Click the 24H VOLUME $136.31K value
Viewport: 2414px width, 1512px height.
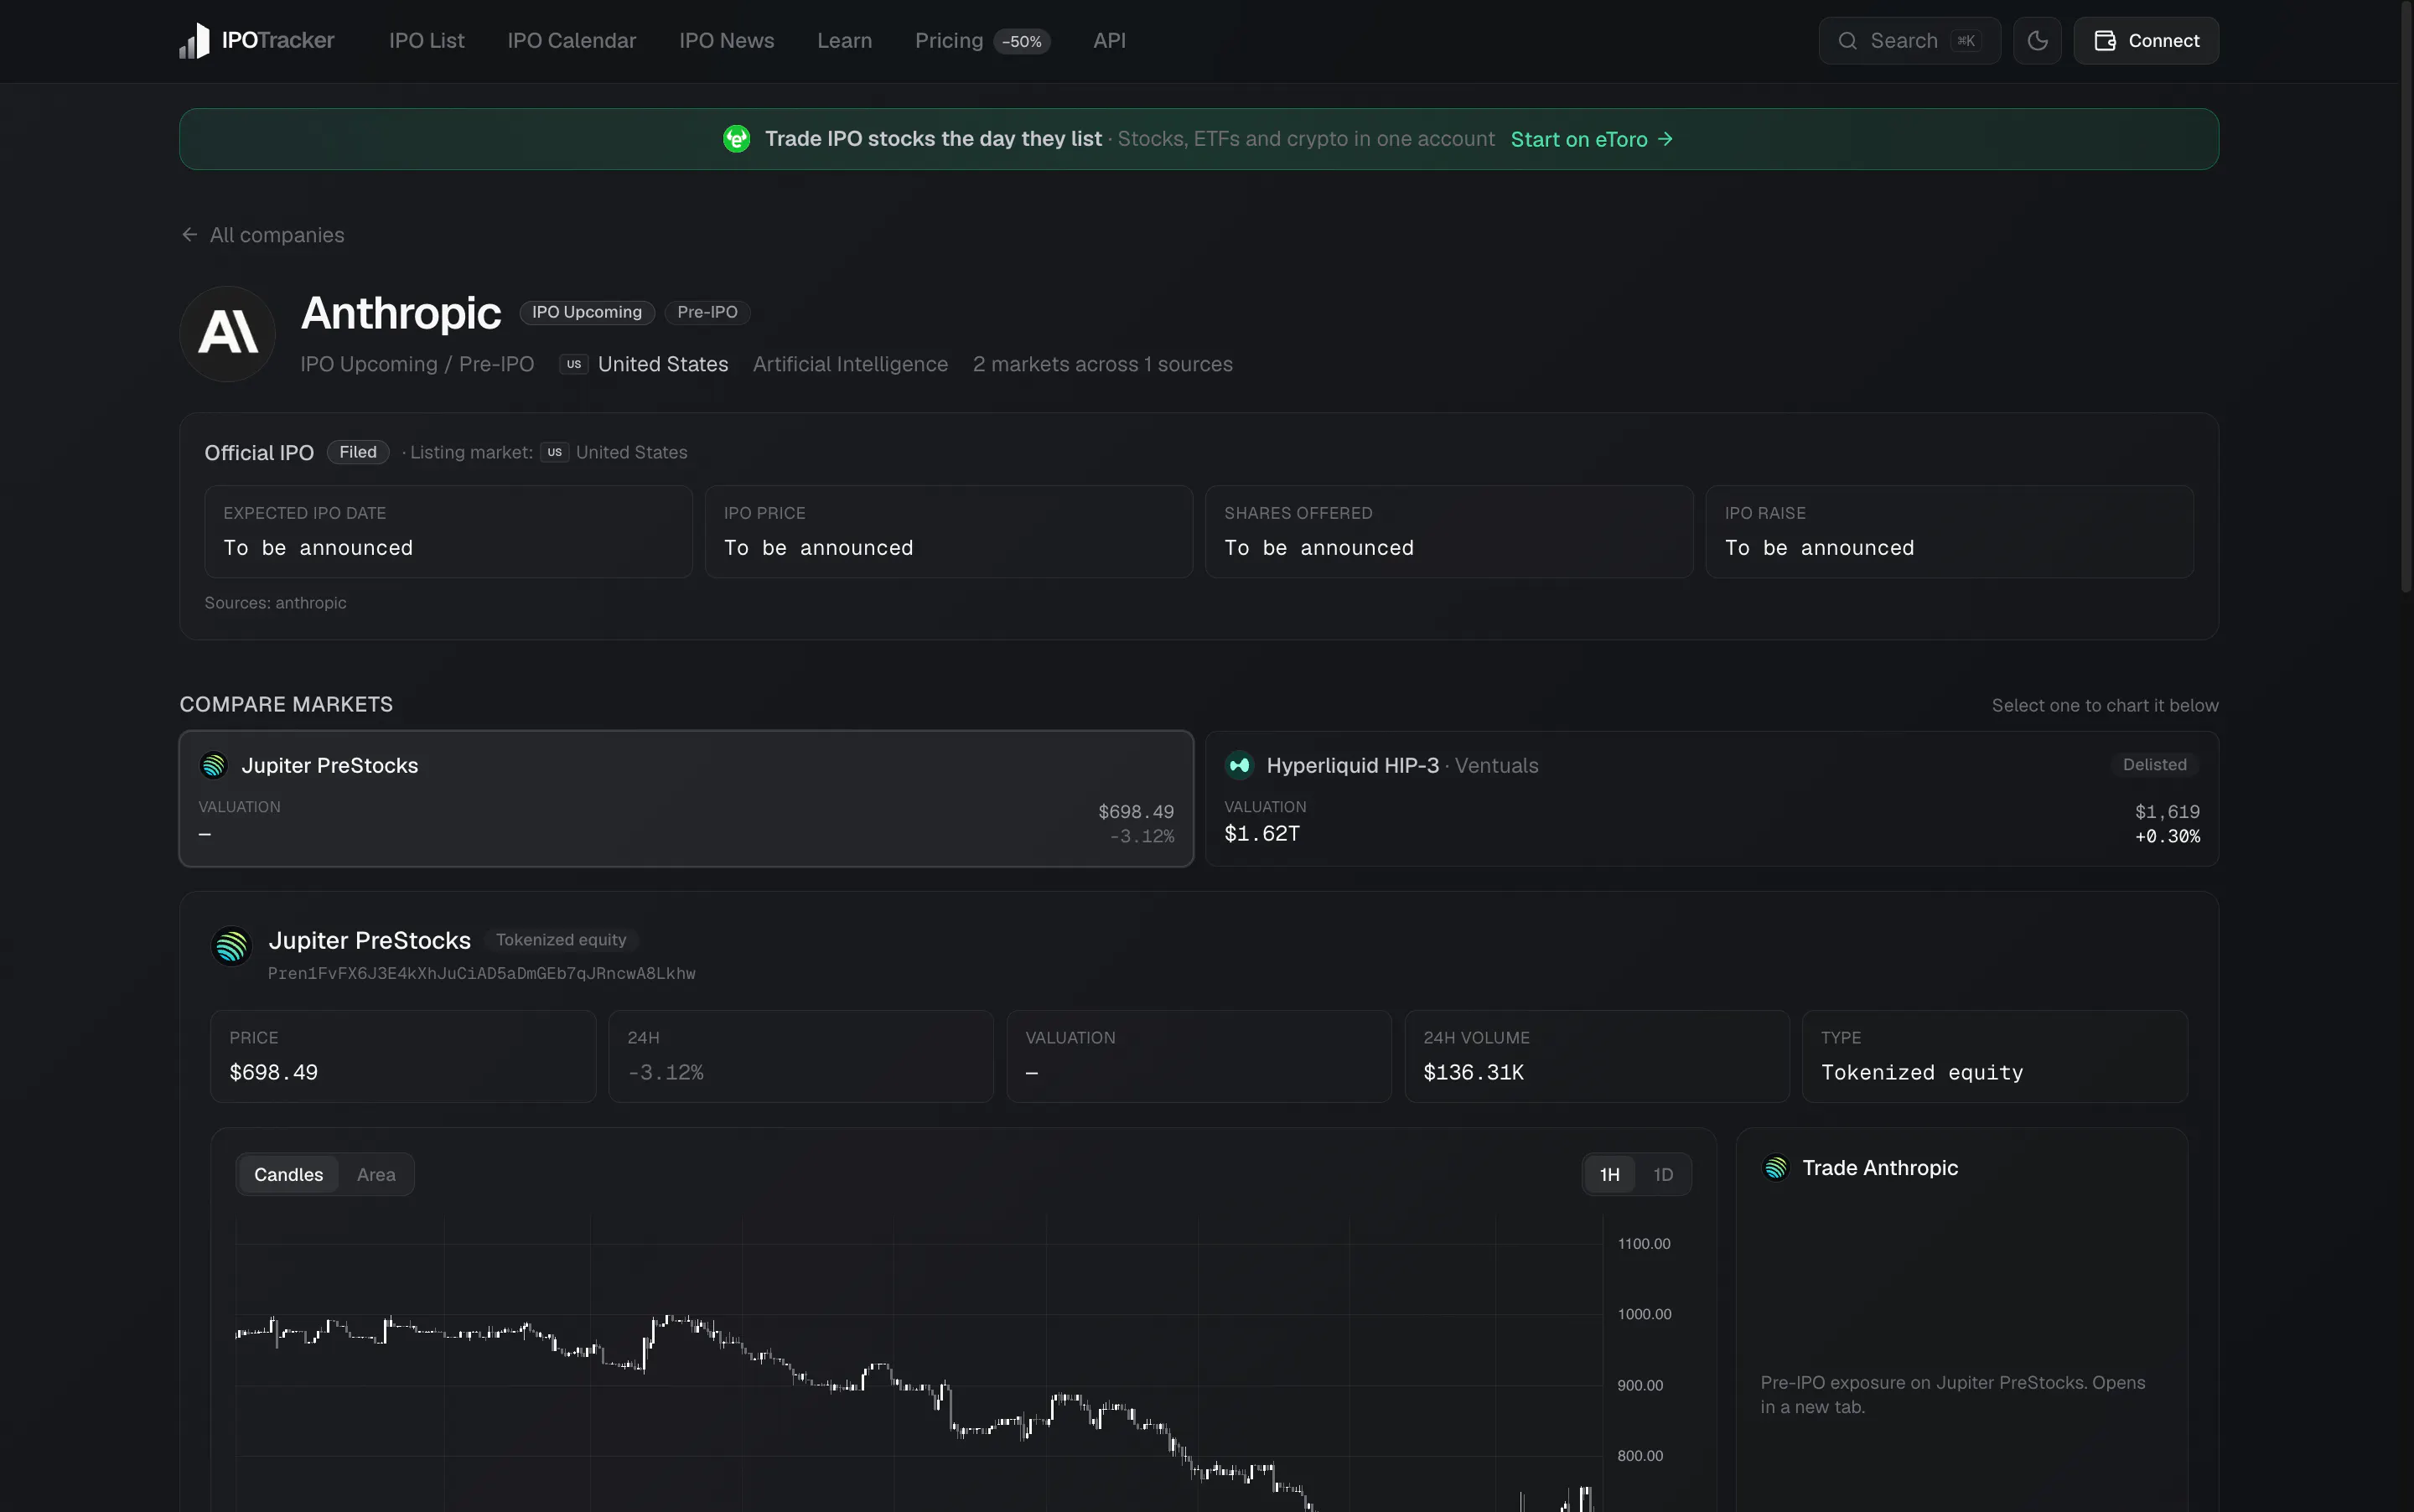pyautogui.click(x=1474, y=1073)
